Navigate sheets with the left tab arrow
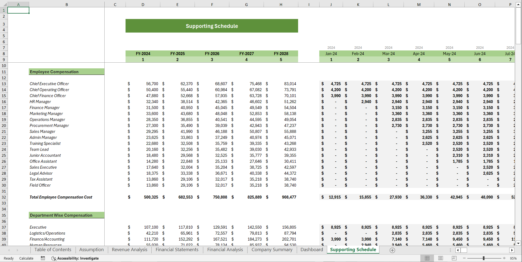Image resolution: width=522 pixels, height=262 pixels. (9, 250)
